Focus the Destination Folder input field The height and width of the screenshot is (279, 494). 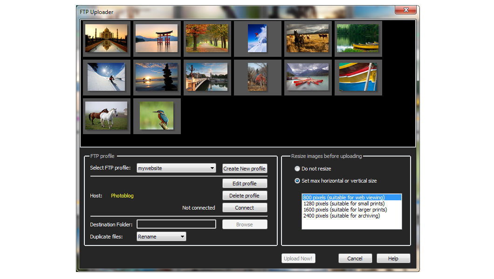tap(176, 224)
